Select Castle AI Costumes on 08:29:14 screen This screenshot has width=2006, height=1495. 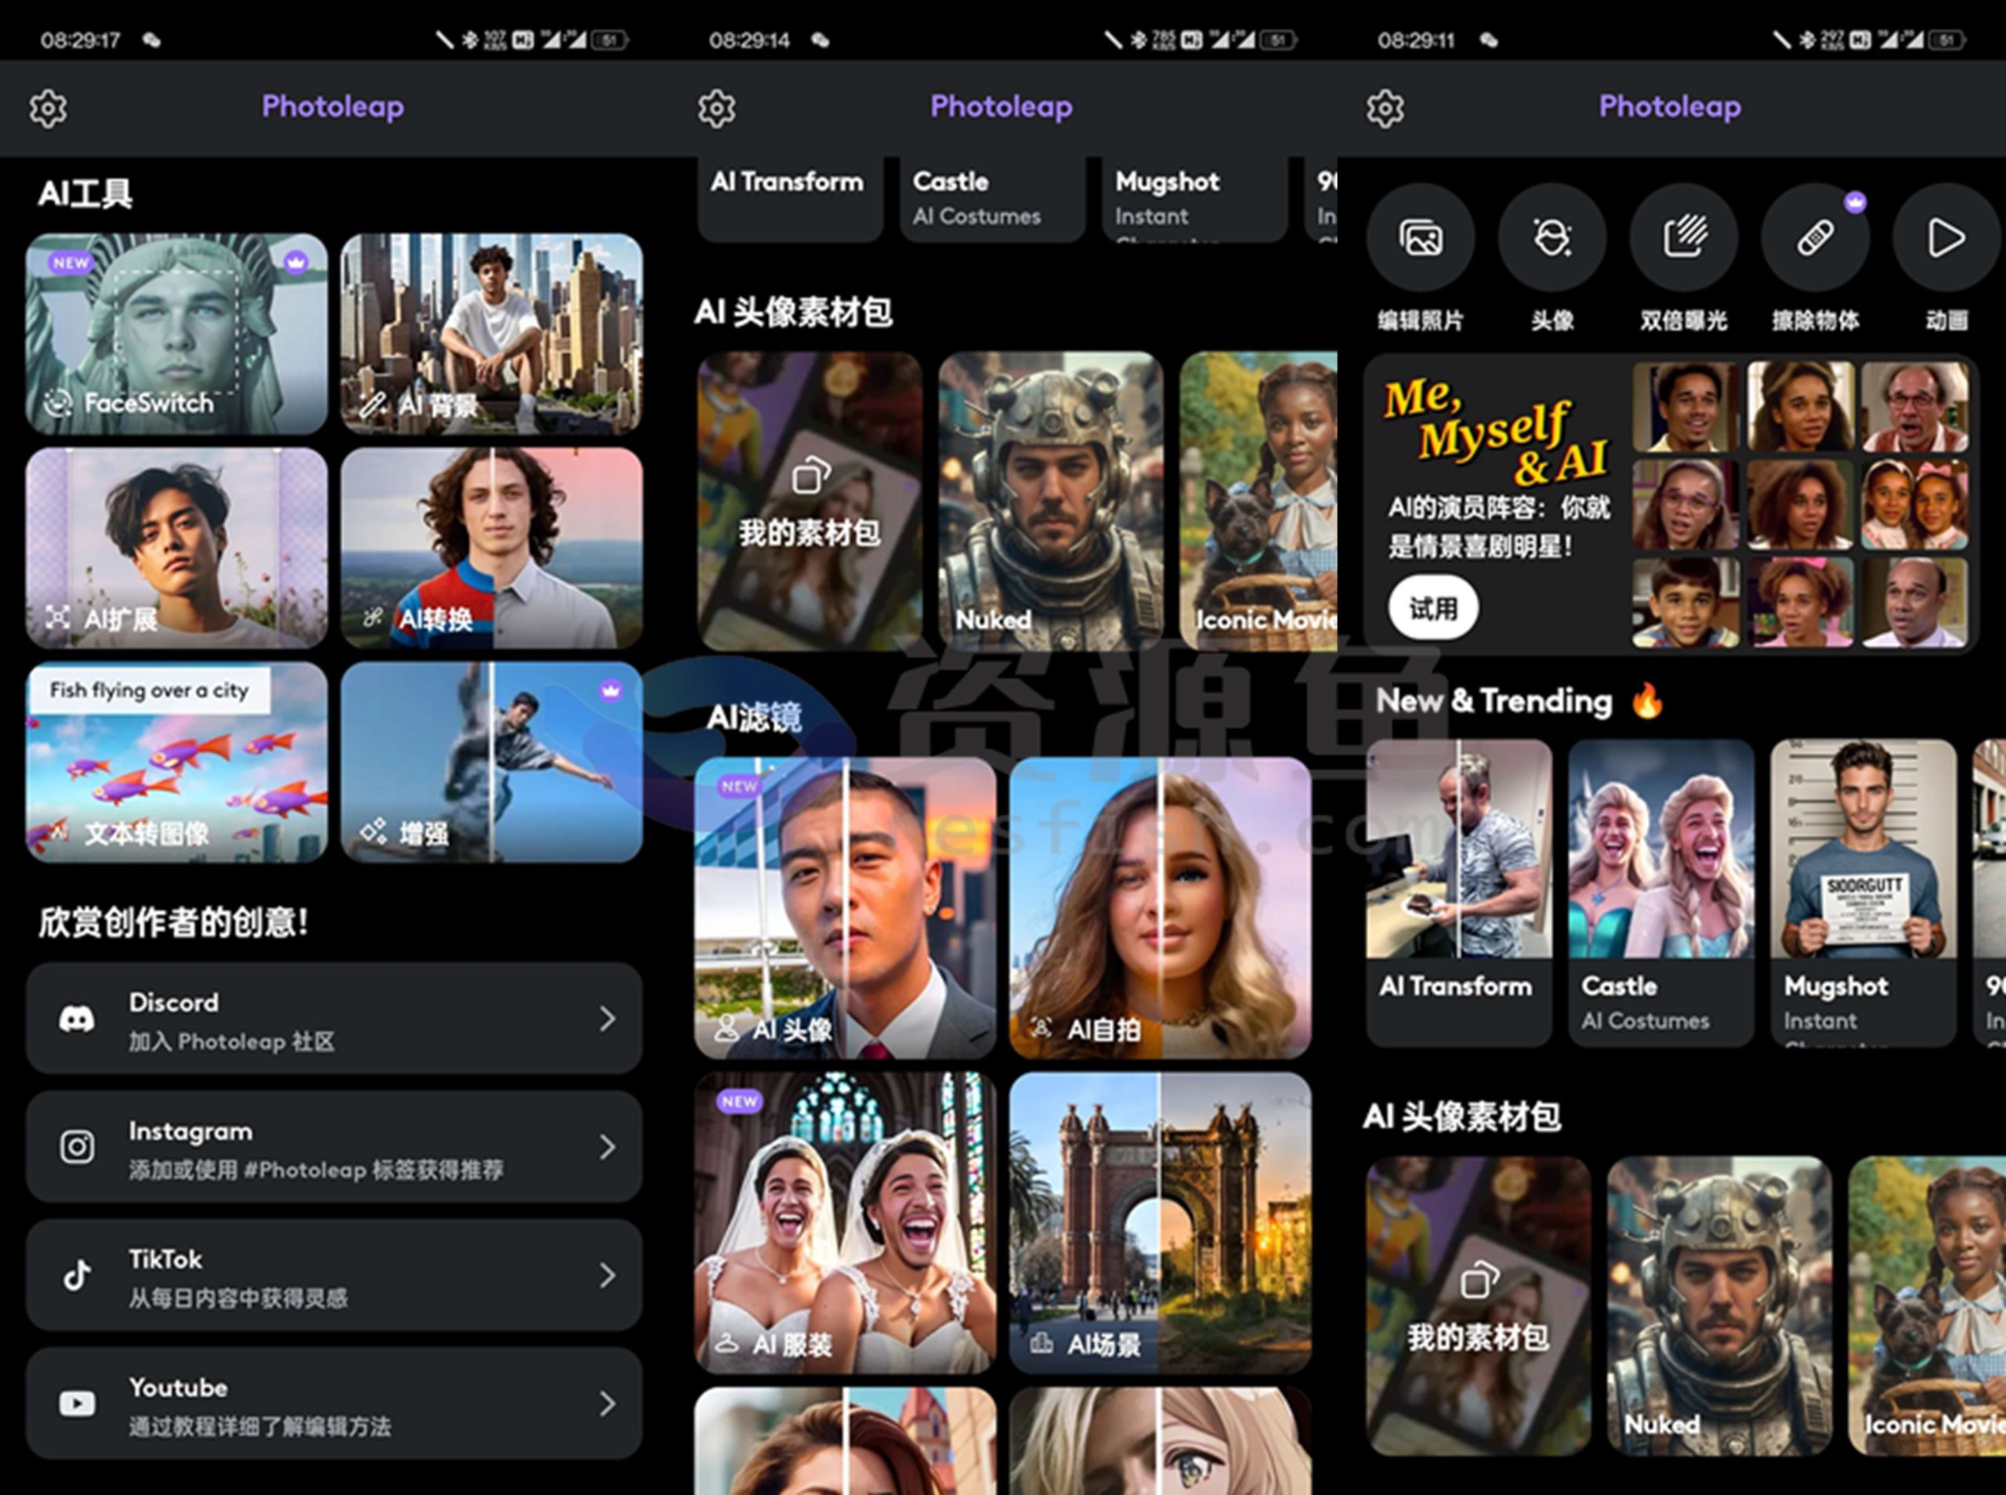tap(993, 199)
